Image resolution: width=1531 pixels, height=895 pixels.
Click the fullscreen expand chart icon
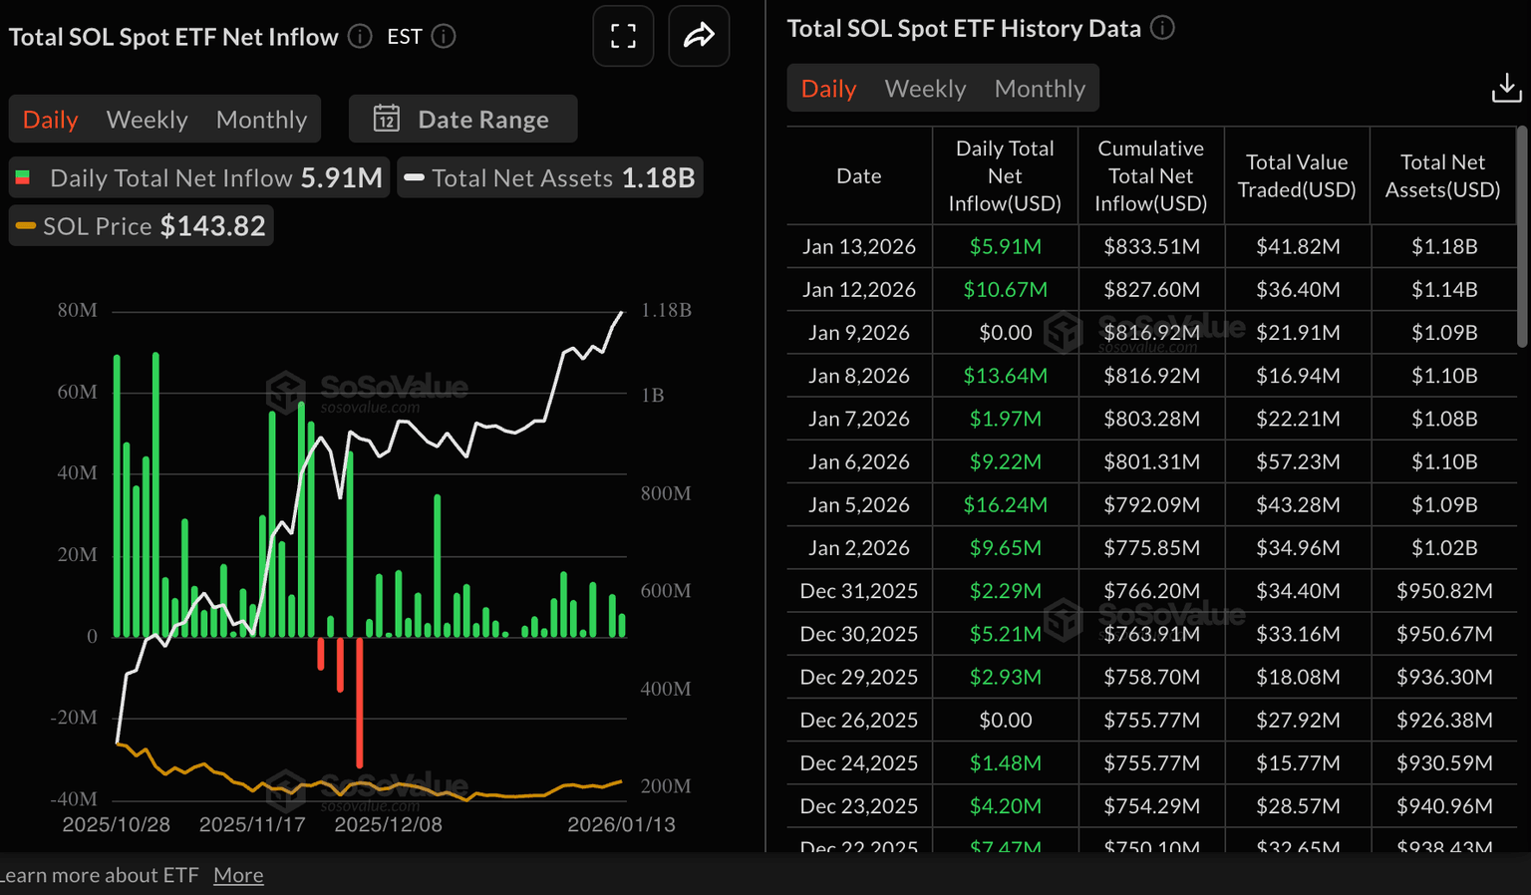[x=623, y=37]
